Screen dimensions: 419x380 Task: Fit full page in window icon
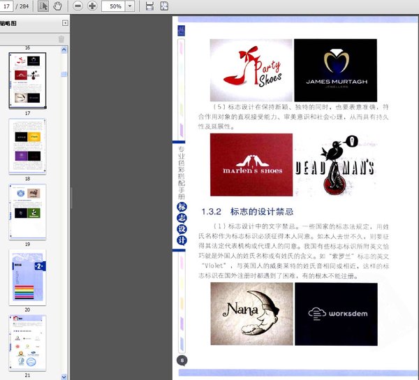click(164, 6)
